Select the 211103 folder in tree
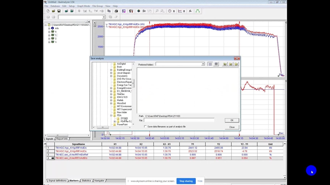This screenshot has height=185, width=330. [x=124, y=118]
